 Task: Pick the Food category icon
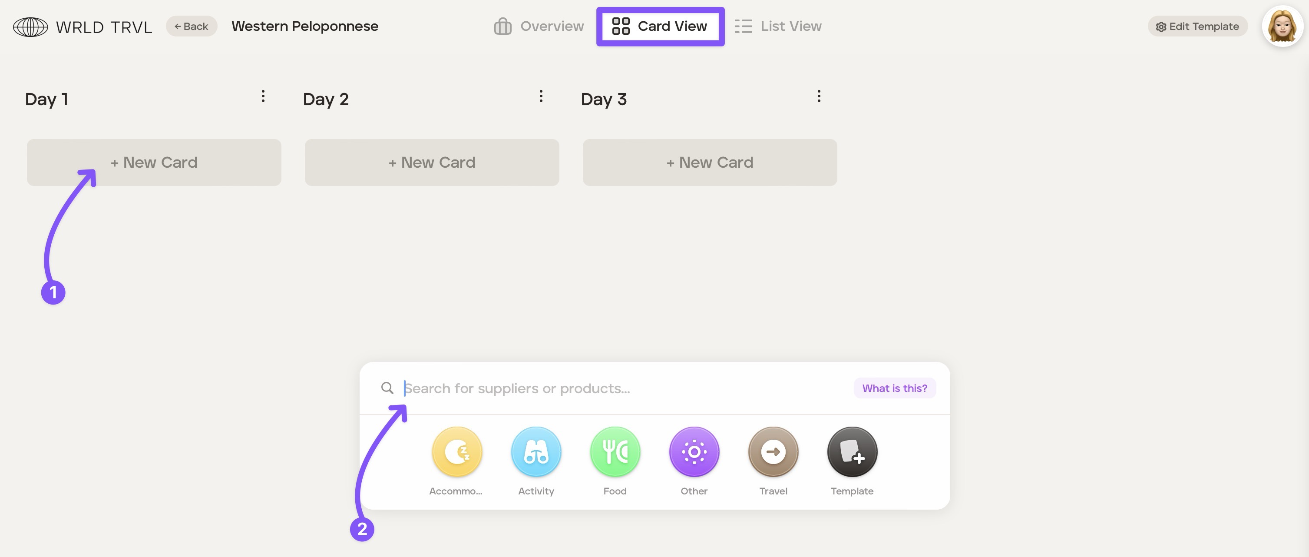[615, 451]
